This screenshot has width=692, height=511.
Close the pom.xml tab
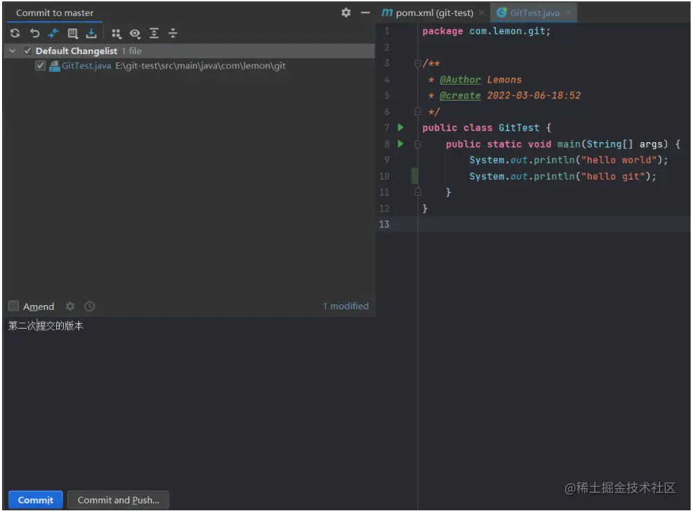(x=481, y=12)
